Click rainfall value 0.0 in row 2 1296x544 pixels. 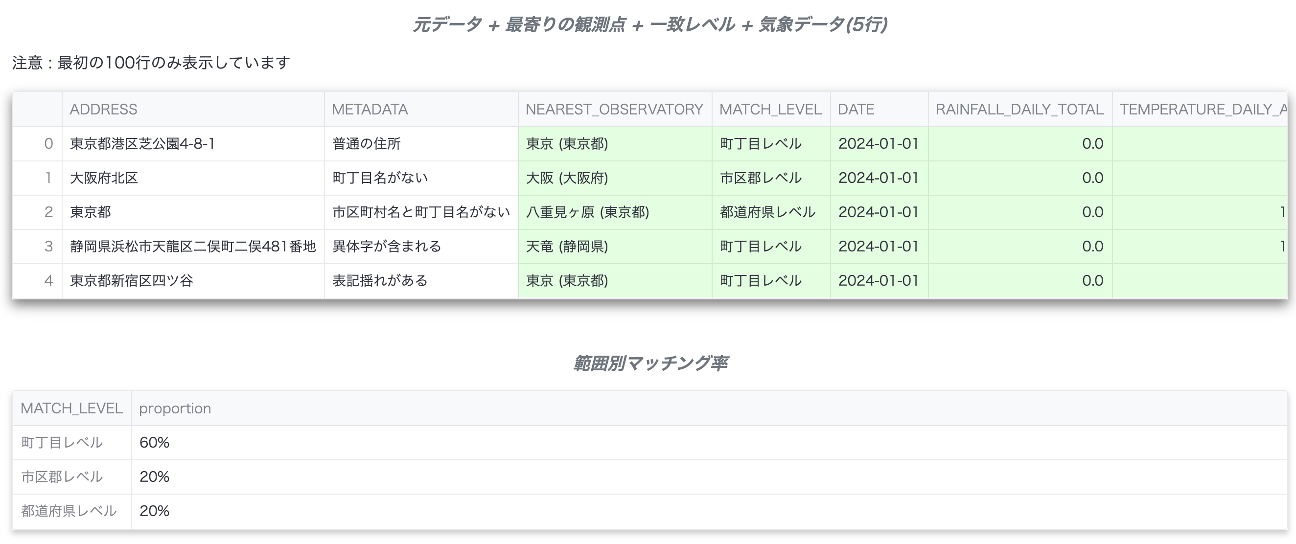pyautogui.click(x=1020, y=212)
